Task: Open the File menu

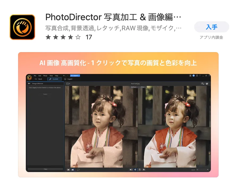Action: [x=35, y=76]
